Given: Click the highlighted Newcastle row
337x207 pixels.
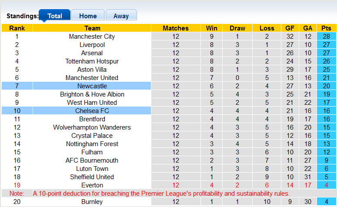Looking at the screenshot, I should coord(92,86).
